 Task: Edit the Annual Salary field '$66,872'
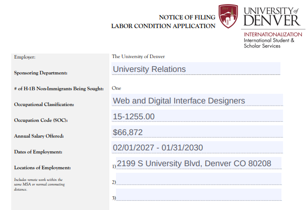coord(197,132)
